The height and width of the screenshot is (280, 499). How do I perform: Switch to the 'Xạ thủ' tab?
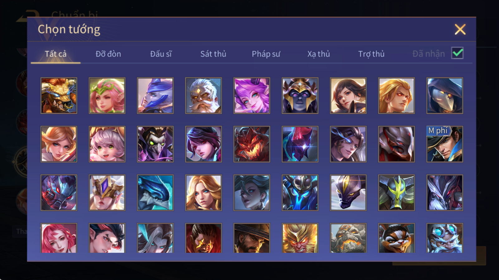(318, 54)
